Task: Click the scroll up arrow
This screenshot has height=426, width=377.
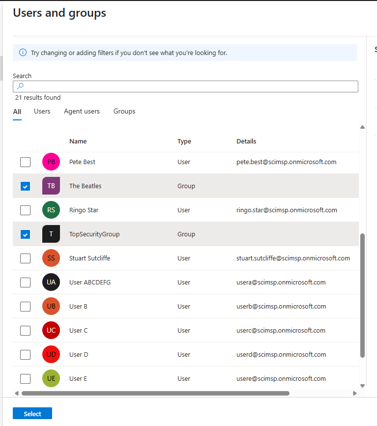Action: tap(362, 127)
